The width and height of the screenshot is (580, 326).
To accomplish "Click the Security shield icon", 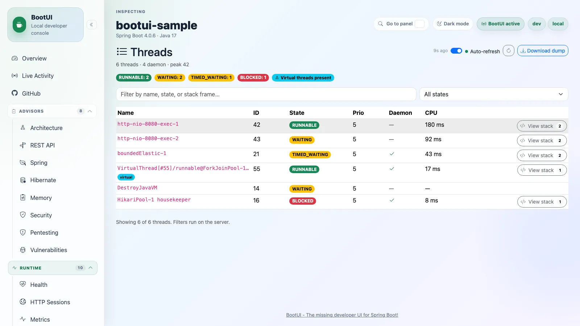I will coord(23,215).
